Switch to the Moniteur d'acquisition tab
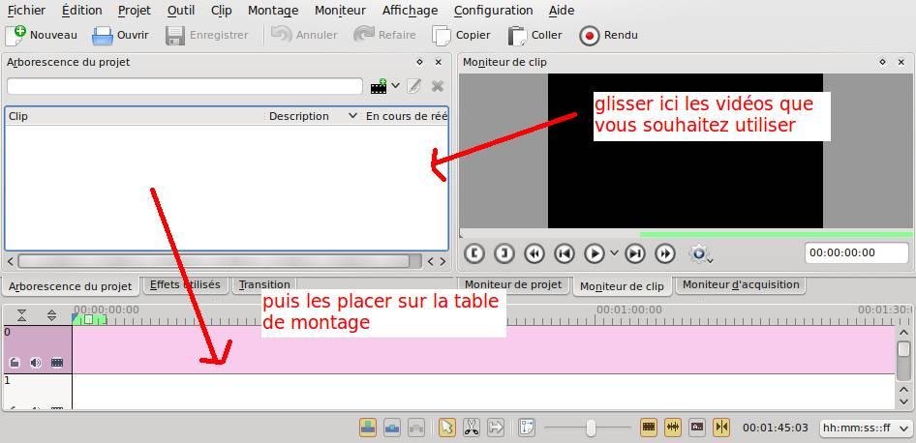 741,284
